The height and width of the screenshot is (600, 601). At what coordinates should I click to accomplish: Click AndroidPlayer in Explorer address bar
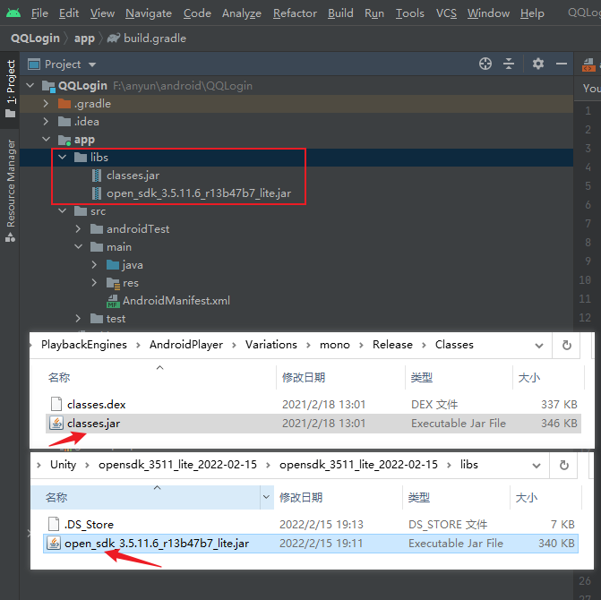(186, 345)
